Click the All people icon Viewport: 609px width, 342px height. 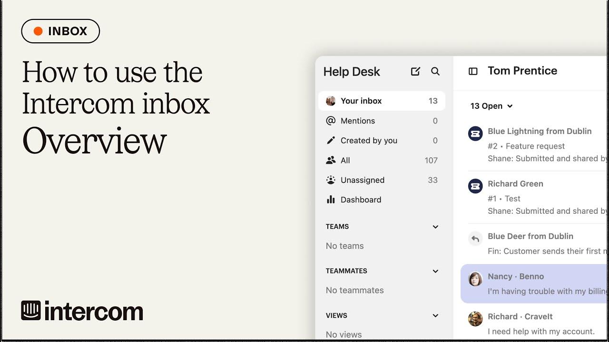click(331, 160)
